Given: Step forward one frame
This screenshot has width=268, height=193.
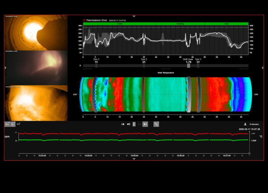Looking at the screenshot, I should point(139,124).
